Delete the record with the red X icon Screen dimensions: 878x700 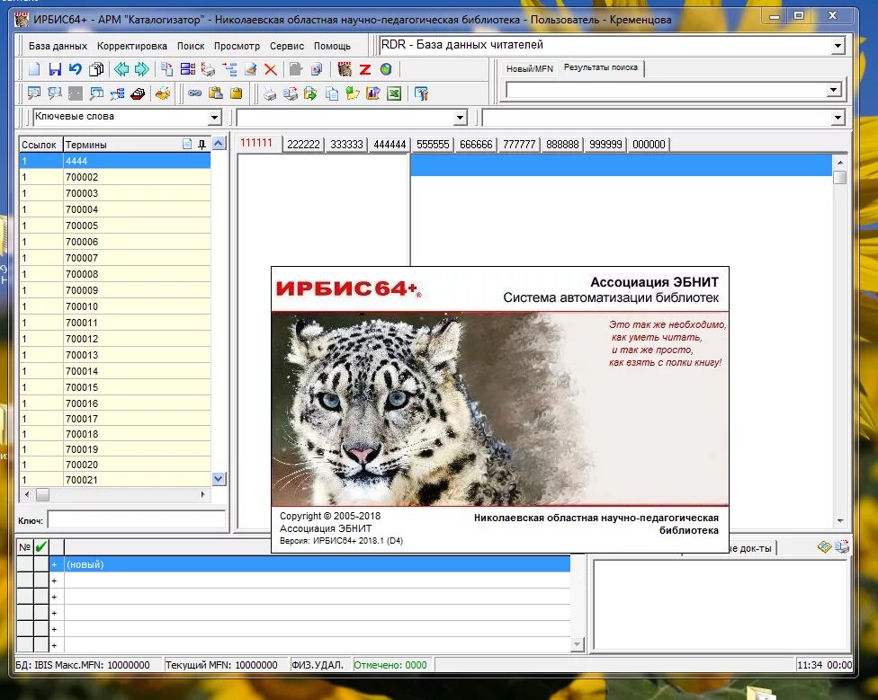click(x=271, y=69)
